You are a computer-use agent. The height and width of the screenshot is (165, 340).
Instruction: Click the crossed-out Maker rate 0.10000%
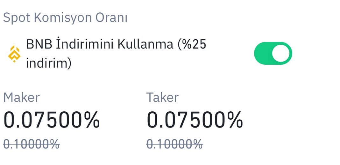32,144
